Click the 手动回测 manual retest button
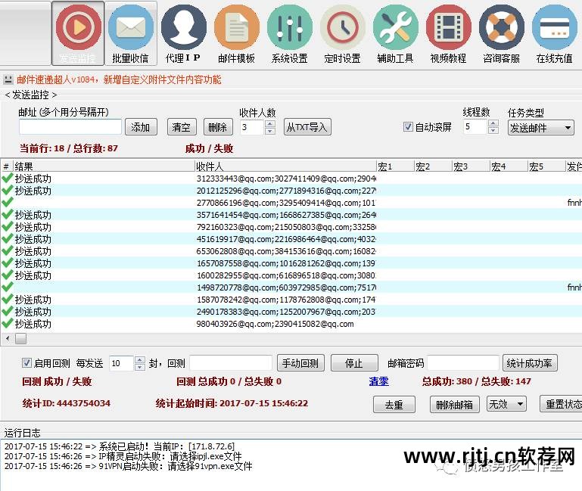The width and height of the screenshot is (582, 491). click(x=300, y=363)
